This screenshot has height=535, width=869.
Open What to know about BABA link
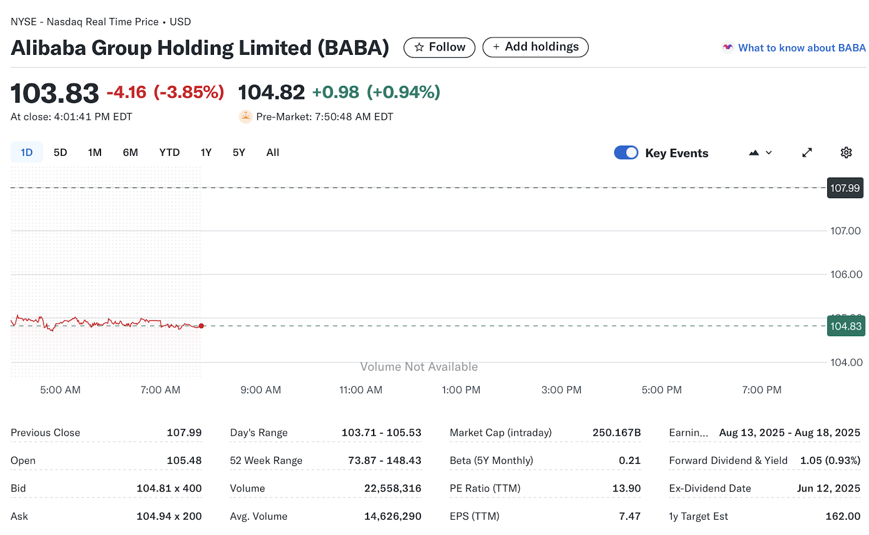tap(801, 48)
